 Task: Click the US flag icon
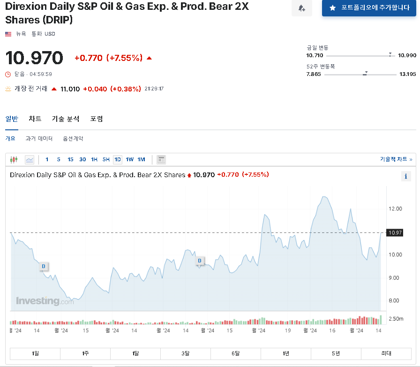(x=8, y=34)
